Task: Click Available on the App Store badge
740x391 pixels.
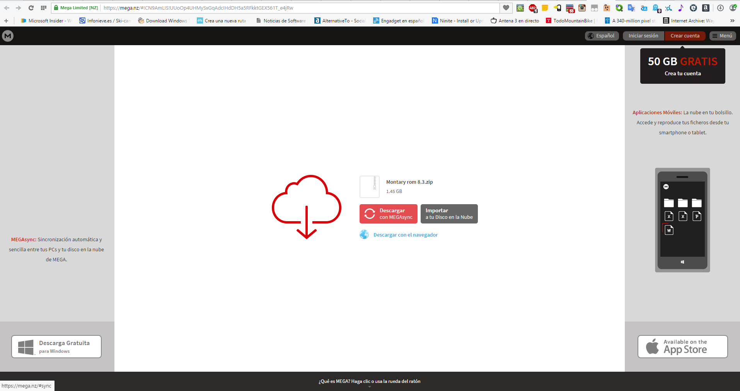Action: [683, 347]
